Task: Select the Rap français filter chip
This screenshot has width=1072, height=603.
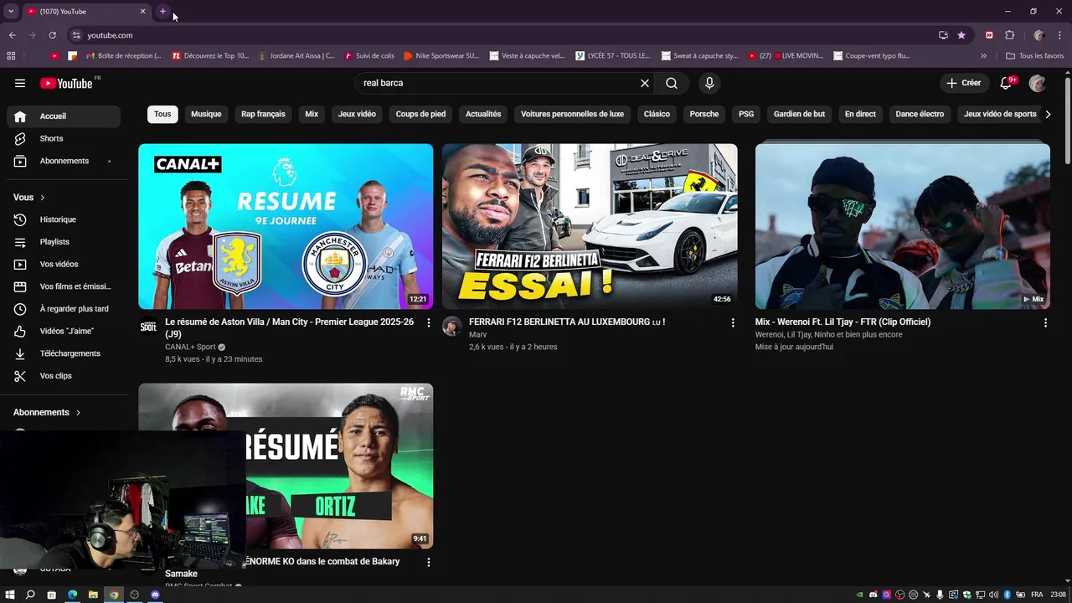Action: pyautogui.click(x=263, y=114)
